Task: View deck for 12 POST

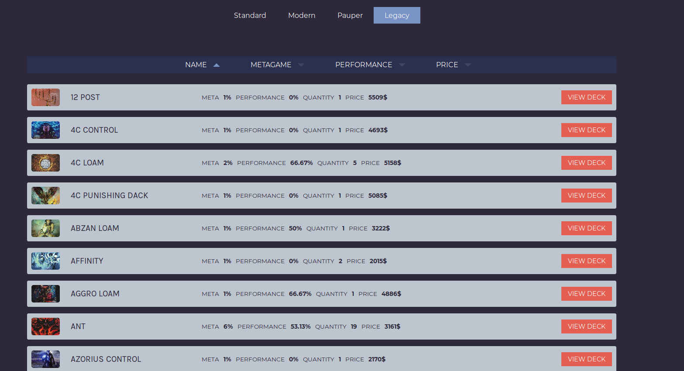Action: pyautogui.click(x=586, y=97)
